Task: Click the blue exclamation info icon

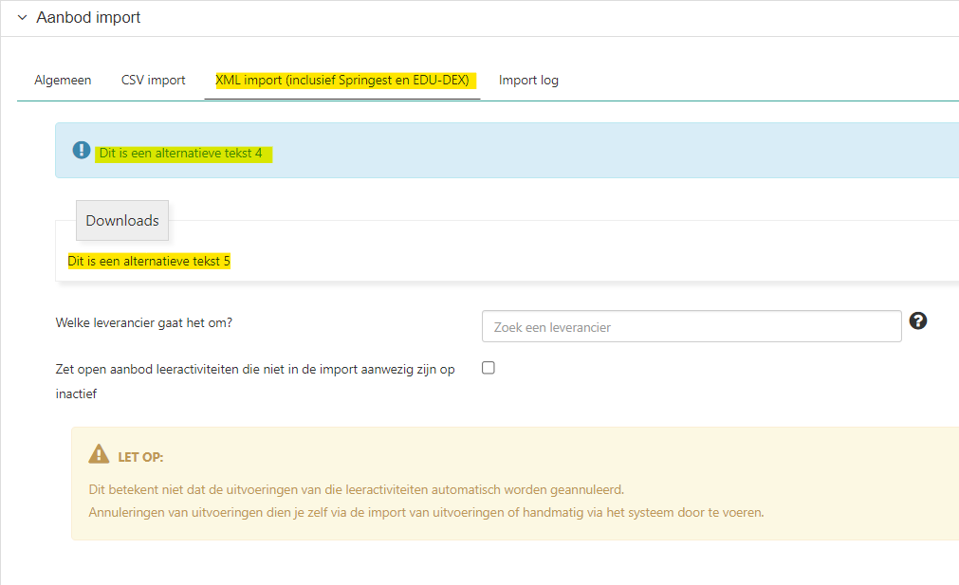Action: (82, 151)
